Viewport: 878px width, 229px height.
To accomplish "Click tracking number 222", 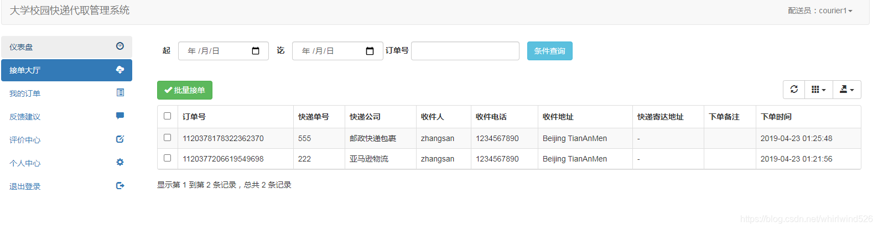I will pyautogui.click(x=305, y=159).
